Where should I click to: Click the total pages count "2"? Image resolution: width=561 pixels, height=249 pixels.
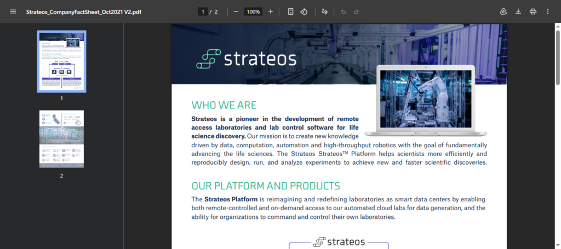[216, 12]
